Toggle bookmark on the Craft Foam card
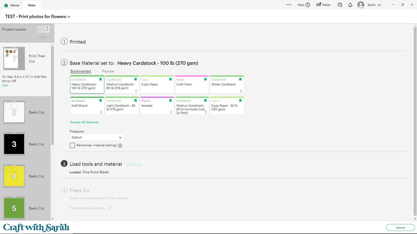Screen dimensions: 417x234 tap(205, 79)
